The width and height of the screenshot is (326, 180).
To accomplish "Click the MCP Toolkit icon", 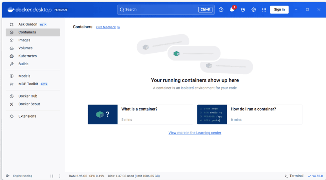I will click(x=12, y=84).
